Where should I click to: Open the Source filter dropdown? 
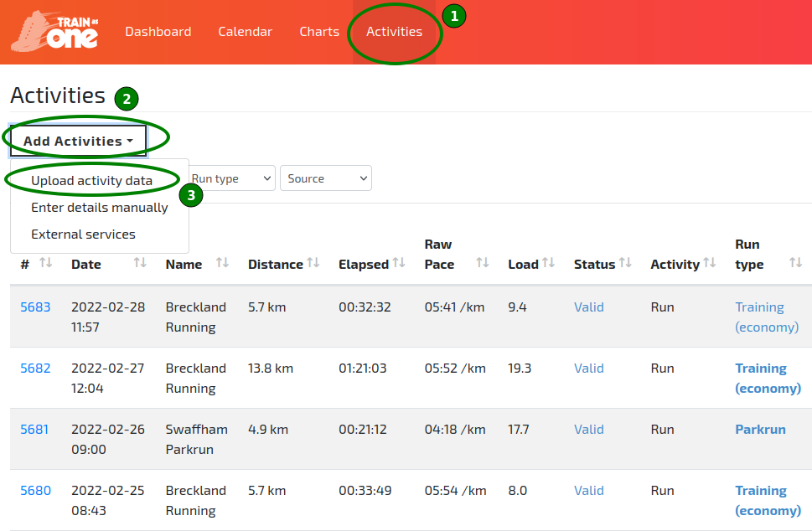point(325,178)
